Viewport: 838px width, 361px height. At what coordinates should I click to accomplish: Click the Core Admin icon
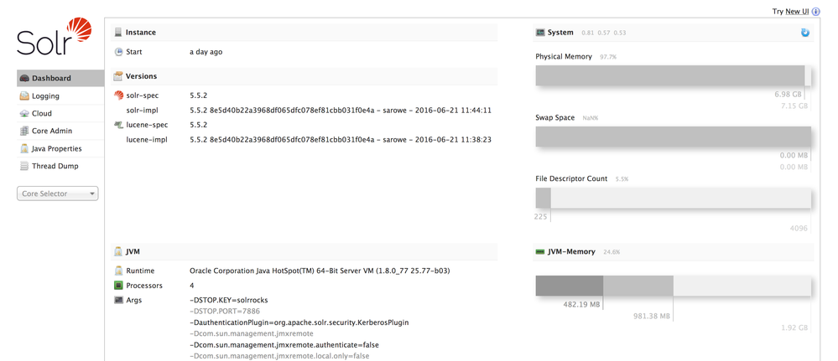tap(24, 132)
